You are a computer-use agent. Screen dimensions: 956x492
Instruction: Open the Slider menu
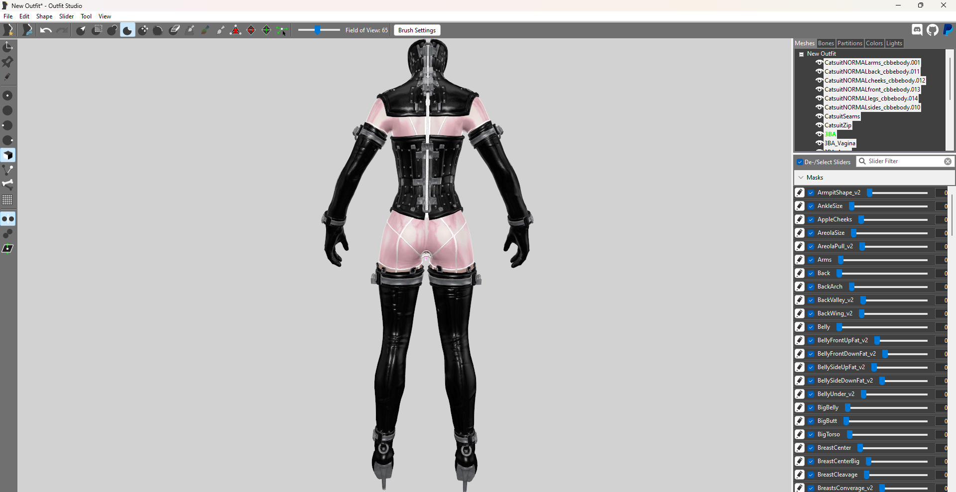66,16
